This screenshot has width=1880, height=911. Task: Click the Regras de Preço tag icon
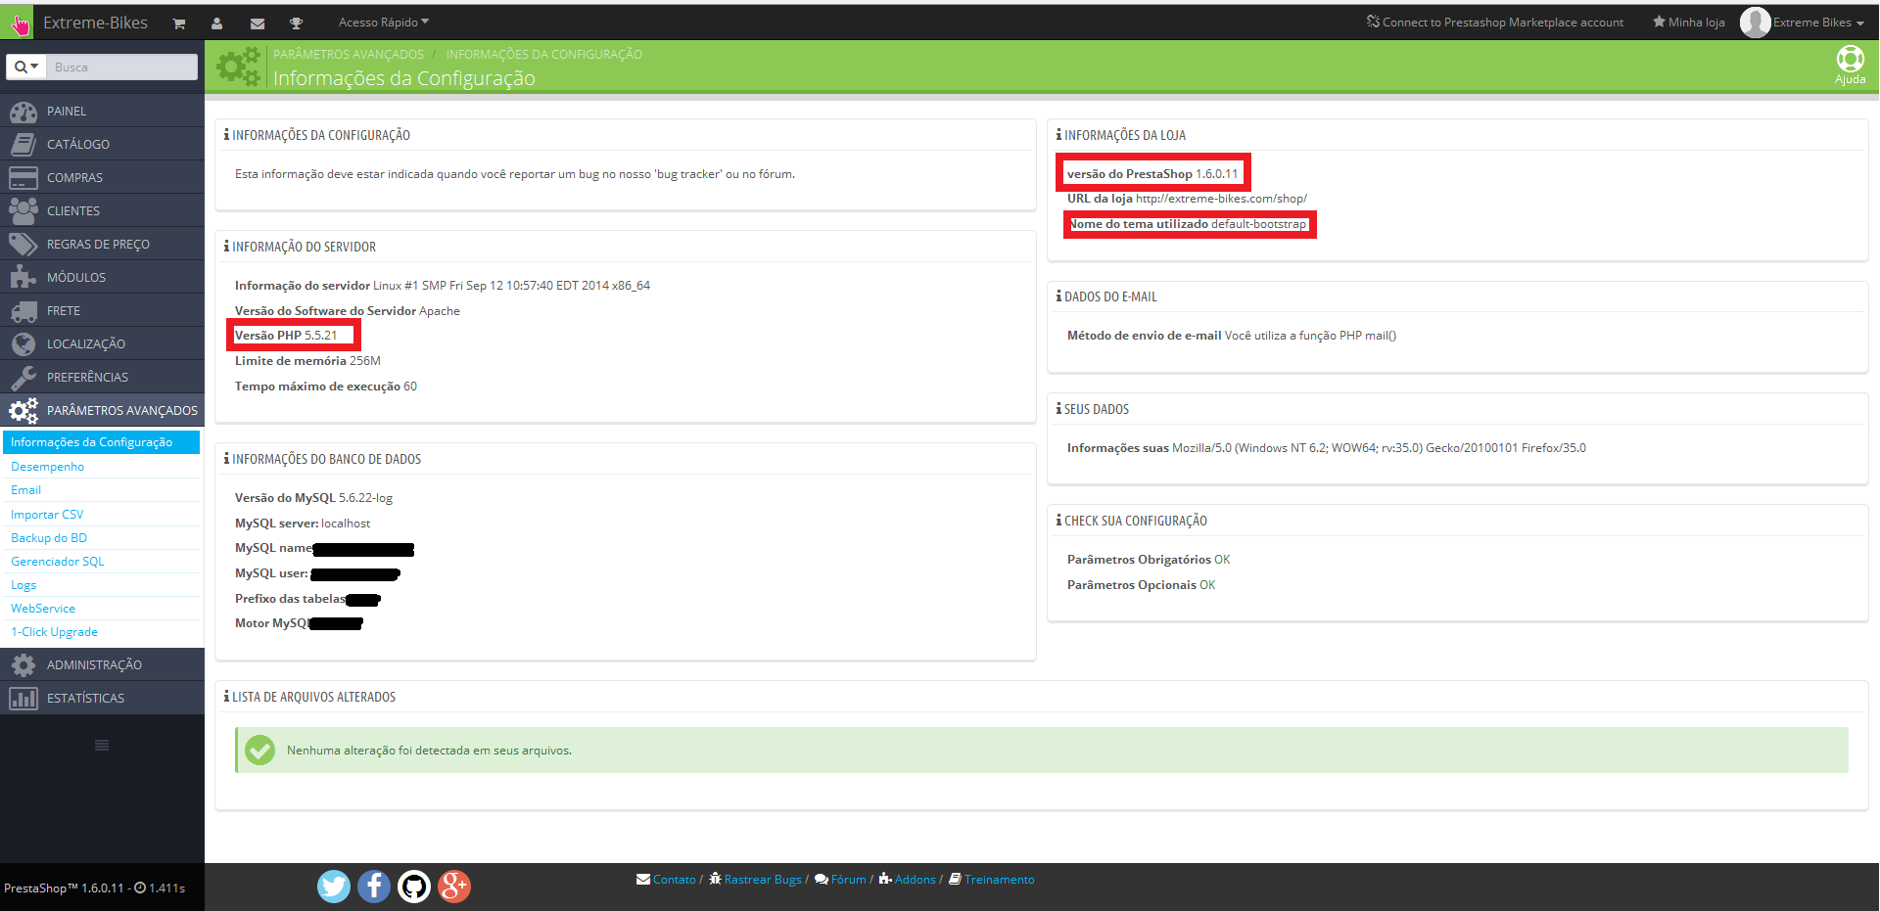pos(23,245)
